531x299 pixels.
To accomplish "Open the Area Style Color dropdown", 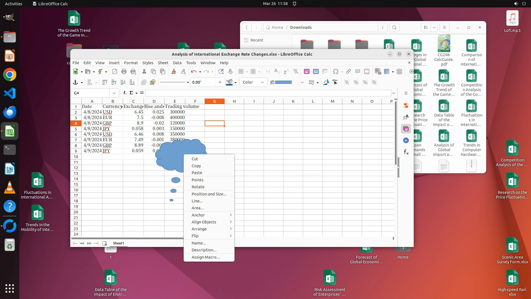I will (253, 82).
